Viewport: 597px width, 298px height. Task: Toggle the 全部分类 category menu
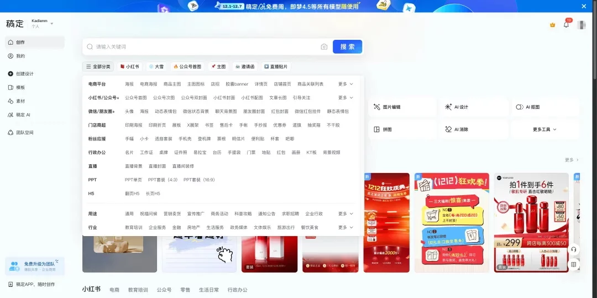coord(98,66)
